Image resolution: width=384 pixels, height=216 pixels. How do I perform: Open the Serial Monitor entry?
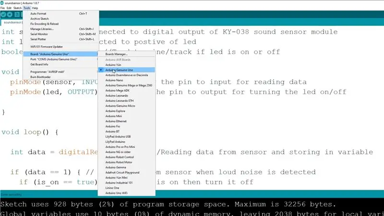click(x=61, y=34)
